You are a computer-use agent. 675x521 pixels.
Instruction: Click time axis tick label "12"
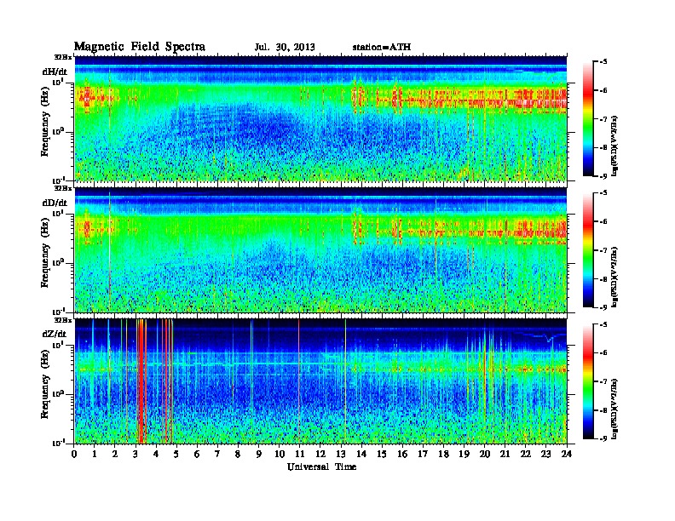(x=320, y=455)
